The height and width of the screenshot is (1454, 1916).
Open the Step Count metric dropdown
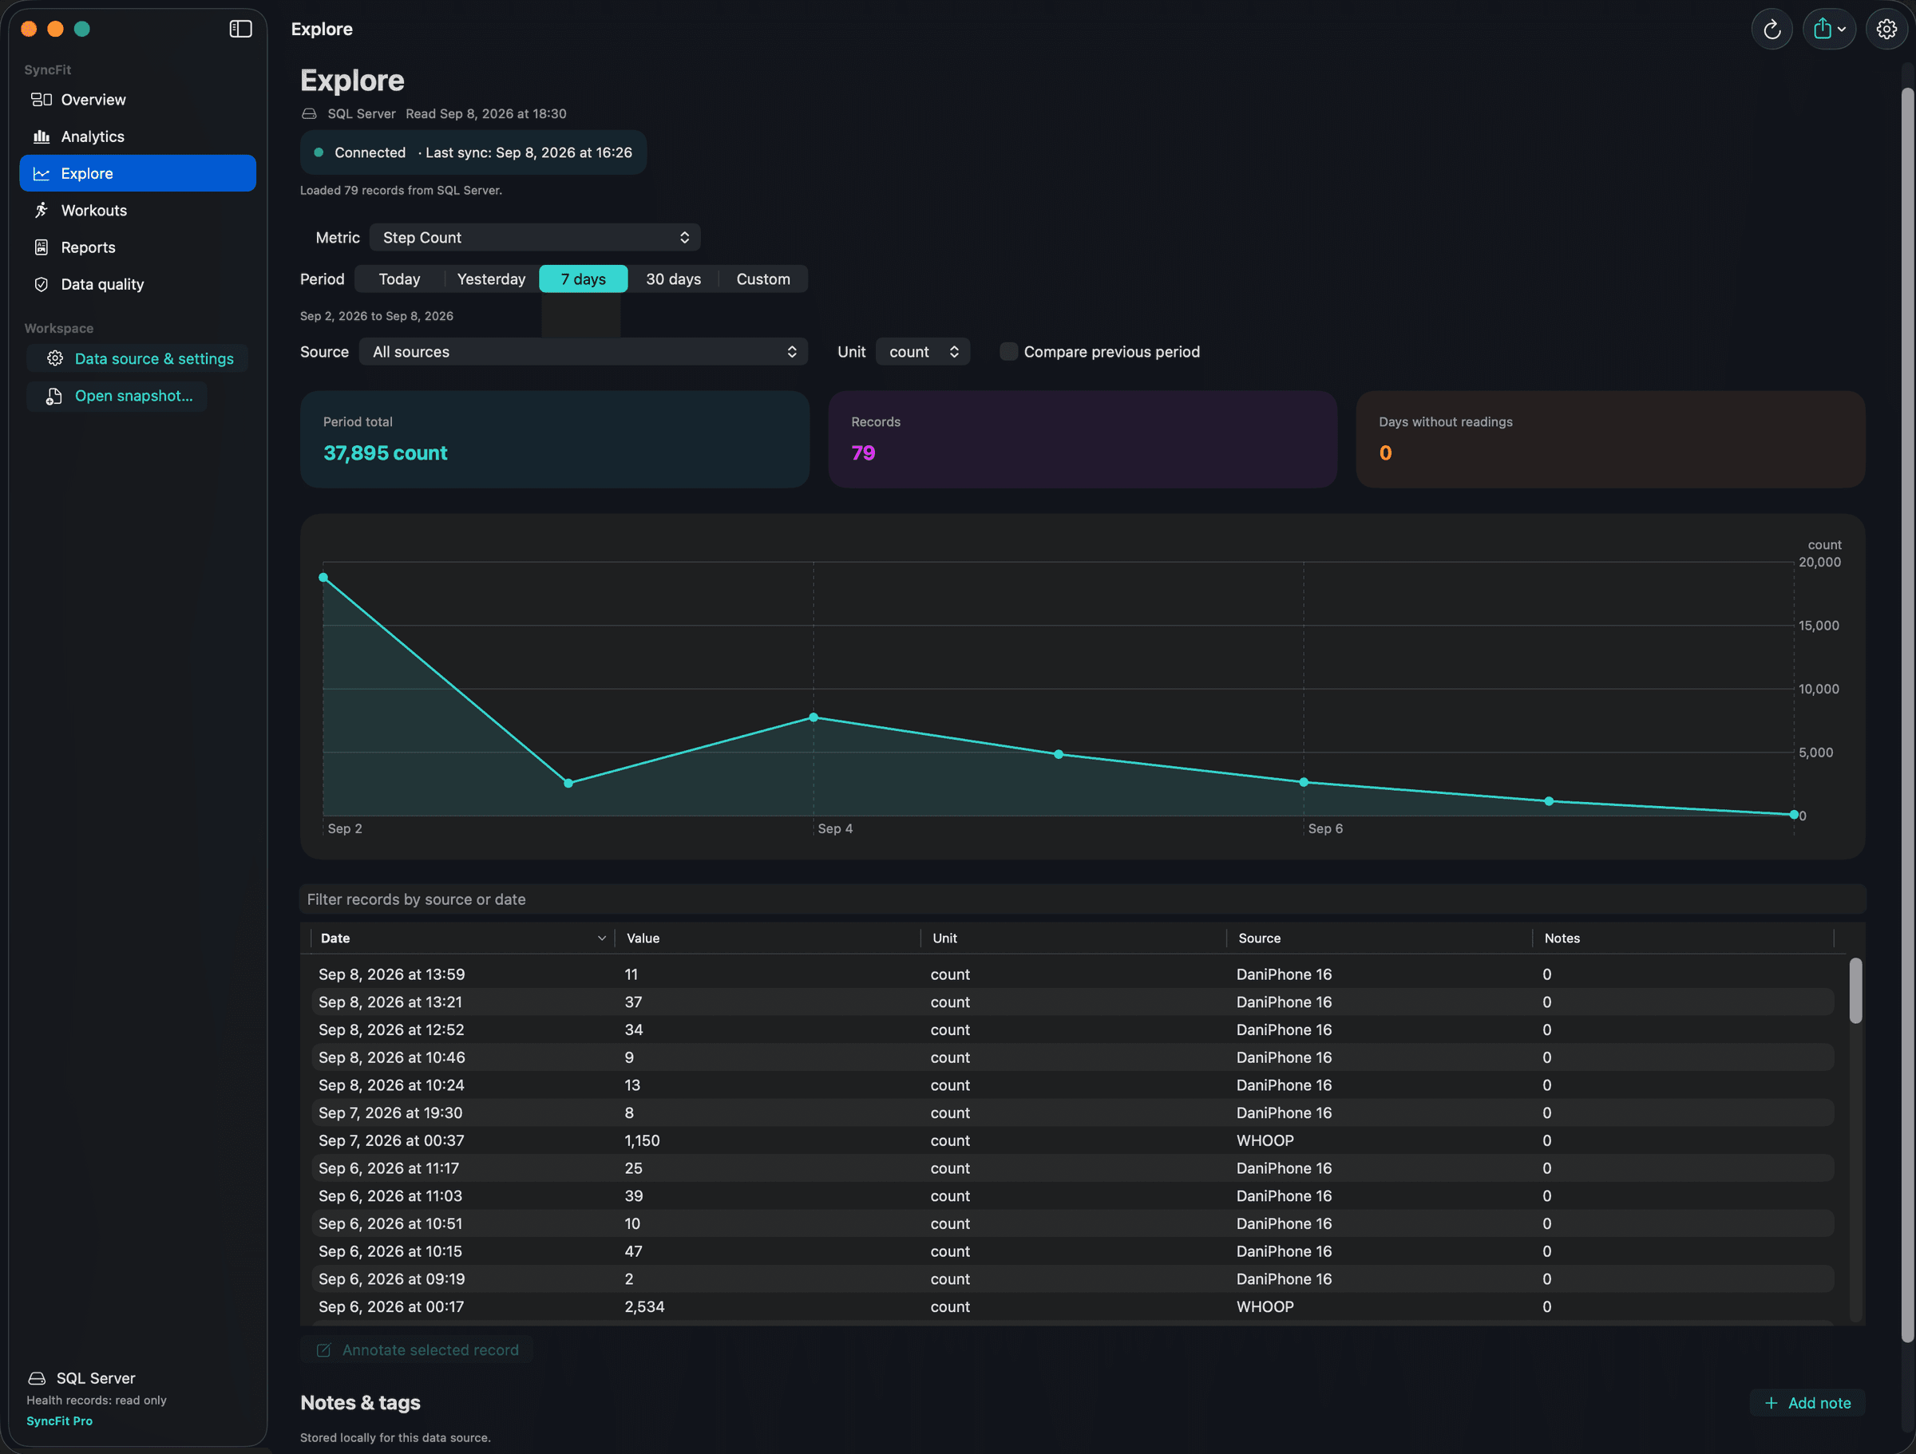coord(534,237)
